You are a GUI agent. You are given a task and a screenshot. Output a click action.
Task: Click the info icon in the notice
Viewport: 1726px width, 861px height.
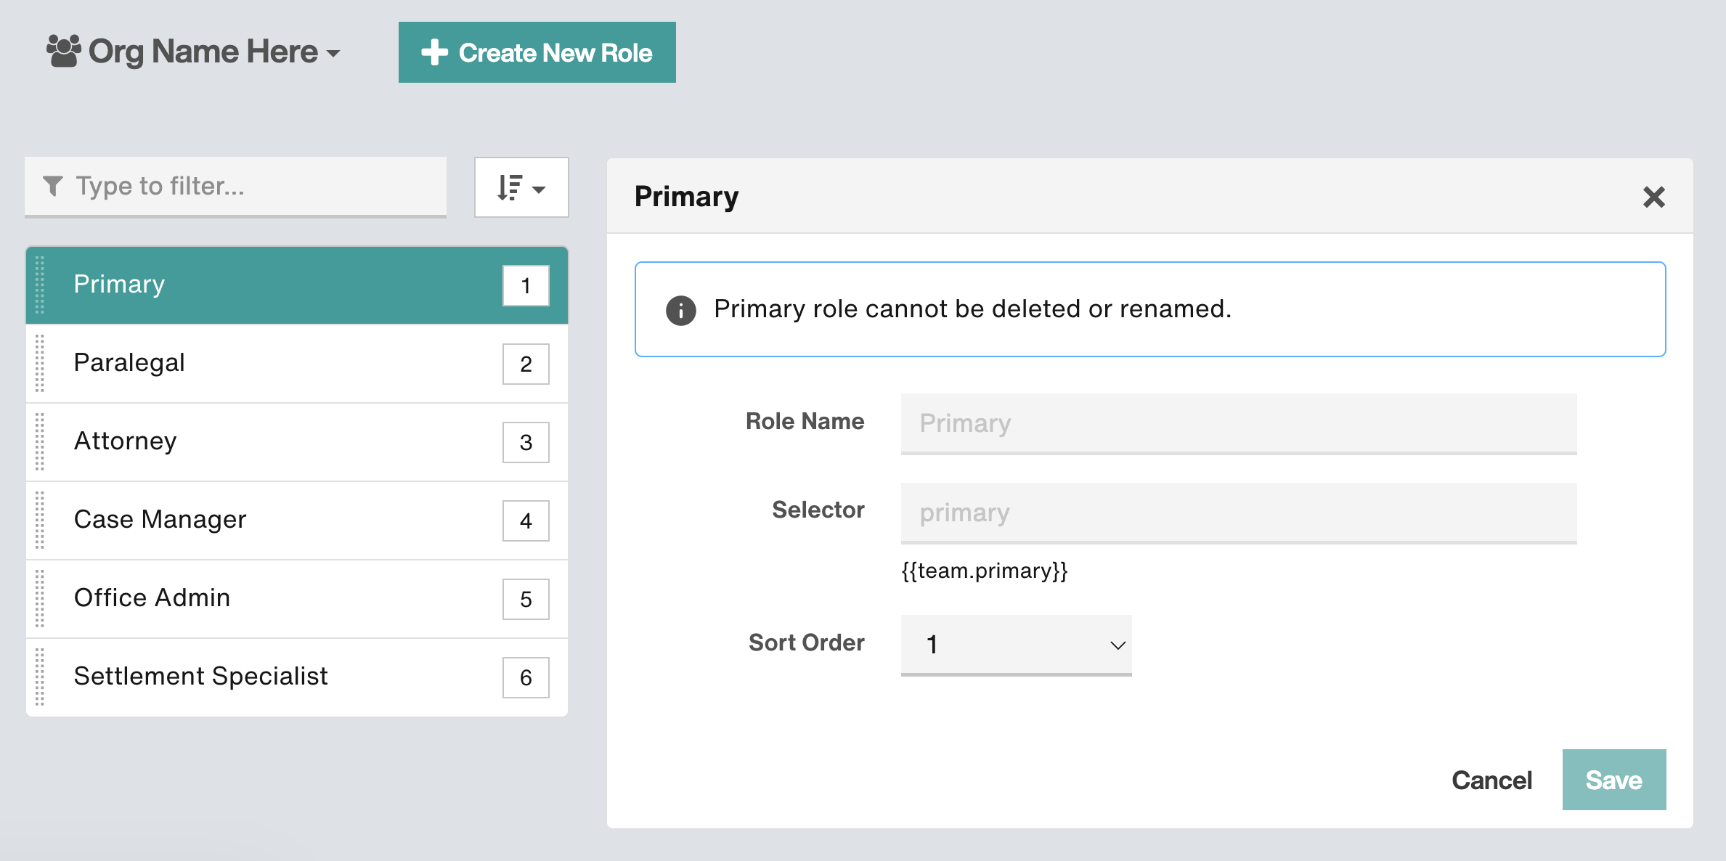coord(680,310)
